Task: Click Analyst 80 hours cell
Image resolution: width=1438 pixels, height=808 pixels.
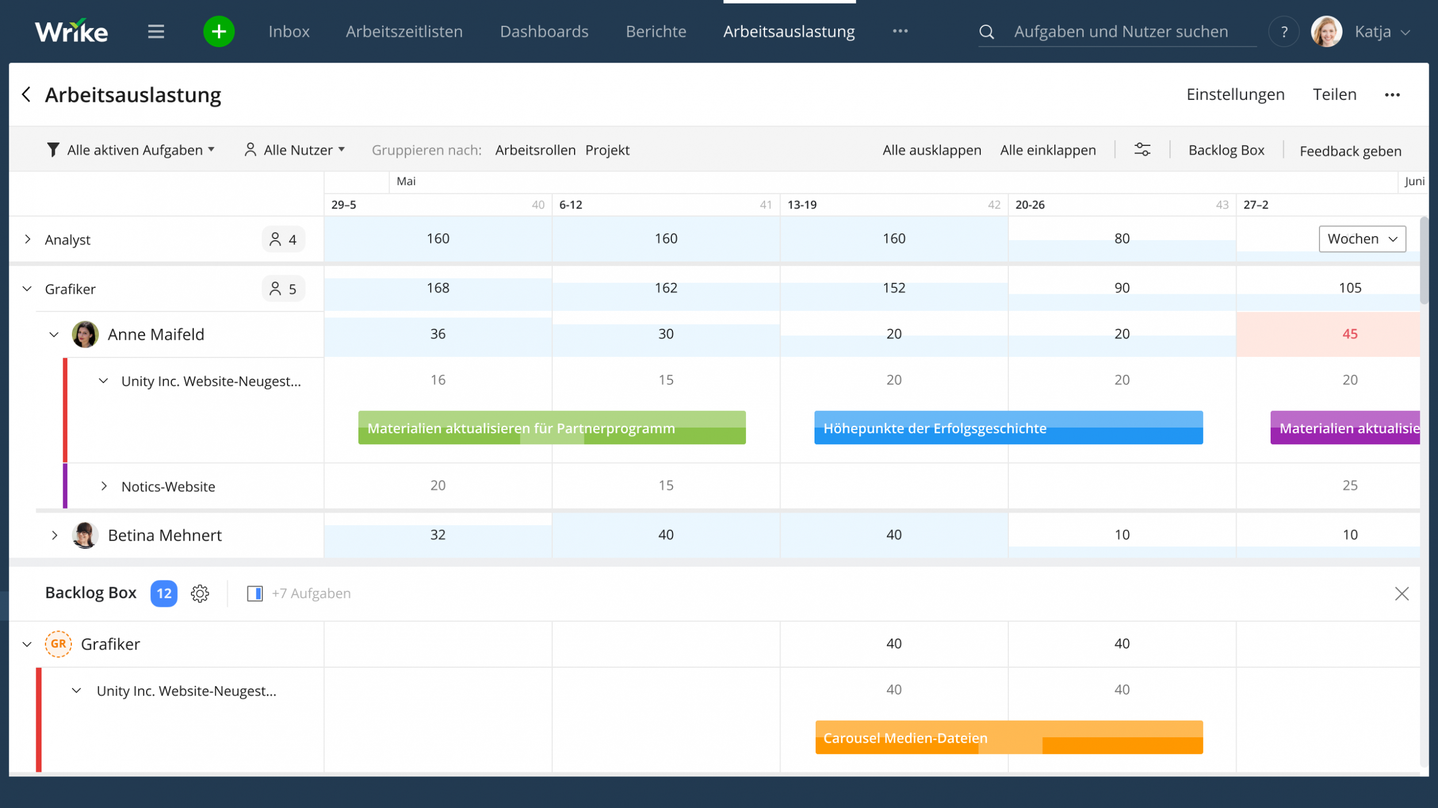Action: (x=1122, y=238)
